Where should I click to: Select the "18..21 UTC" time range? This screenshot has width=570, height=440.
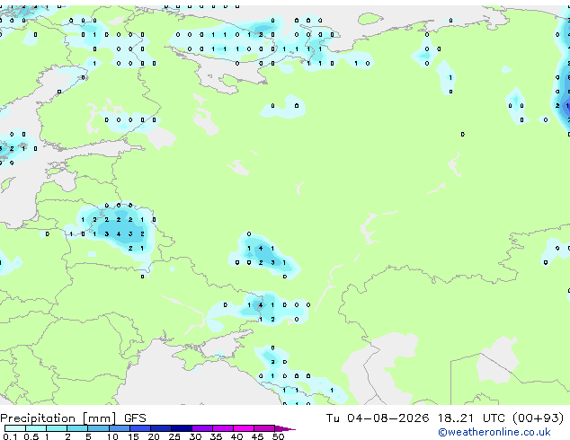(471, 418)
